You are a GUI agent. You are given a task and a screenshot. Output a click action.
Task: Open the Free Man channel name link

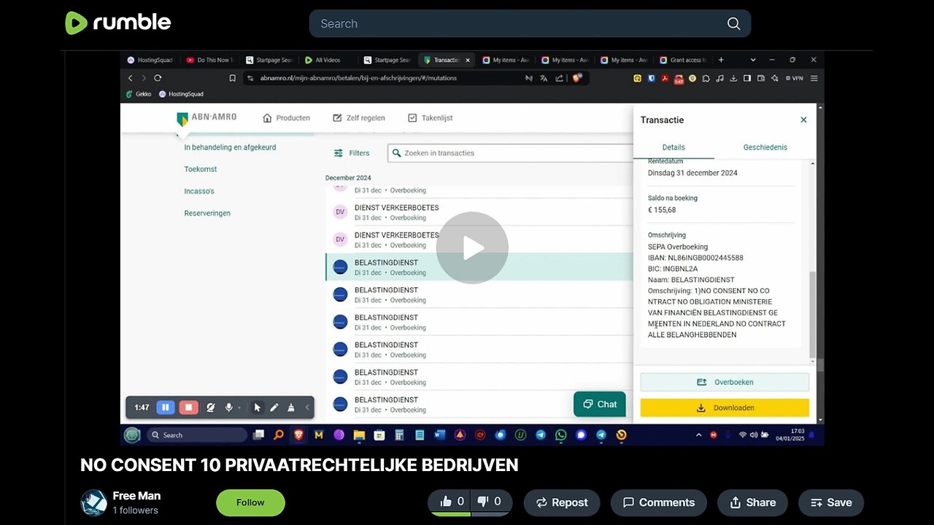[x=136, y=496]
